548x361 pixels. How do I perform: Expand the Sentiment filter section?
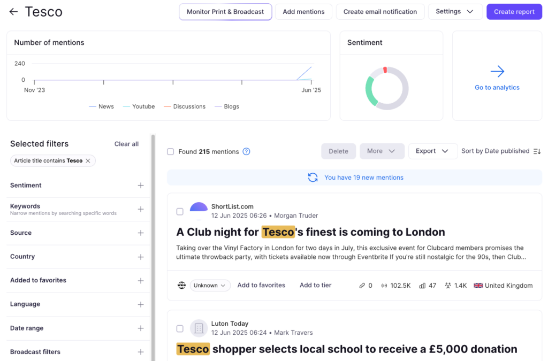click(141, 186)
